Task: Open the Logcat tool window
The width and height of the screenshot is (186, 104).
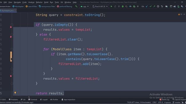Action: [x=44, y=99]
